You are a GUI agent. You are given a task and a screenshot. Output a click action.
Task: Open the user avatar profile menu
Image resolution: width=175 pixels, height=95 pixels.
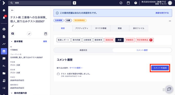tap(170, 3)
